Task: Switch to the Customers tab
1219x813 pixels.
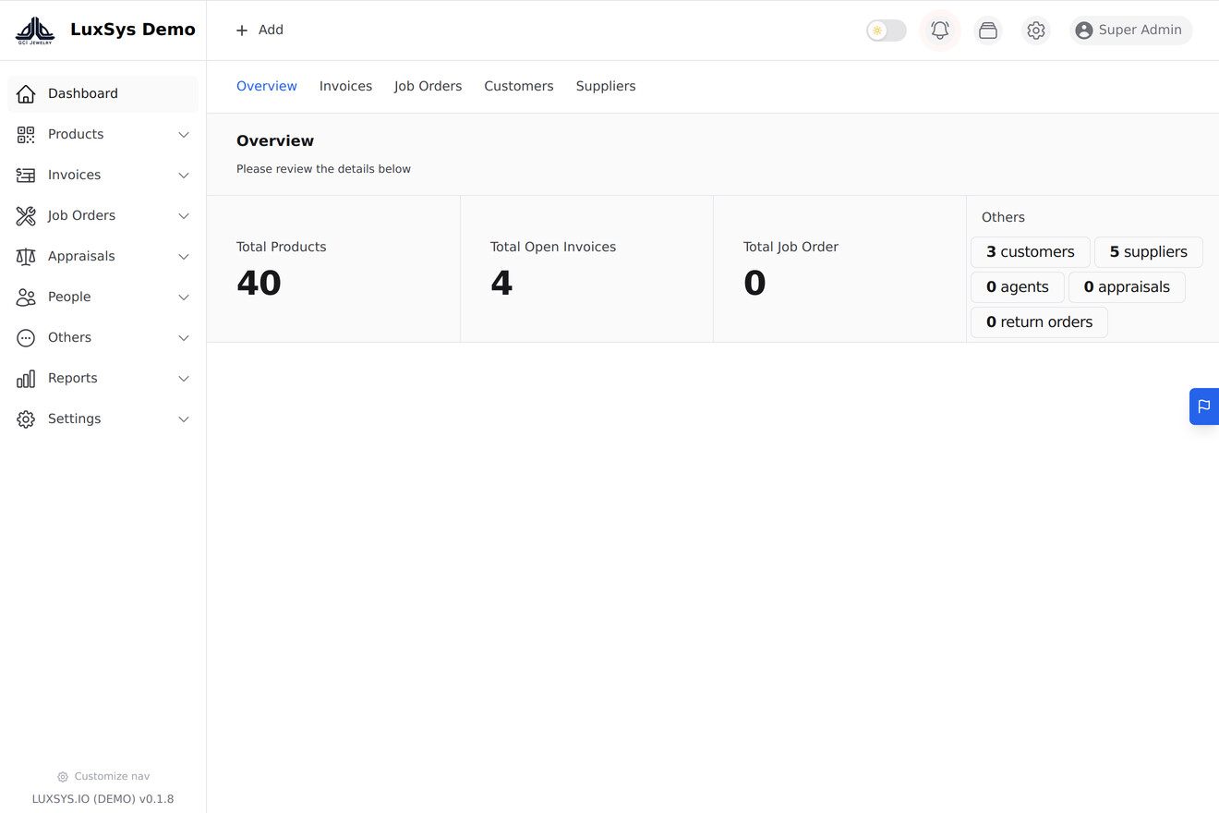Action: coord(519,86)
